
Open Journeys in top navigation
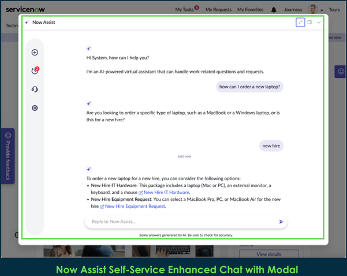(x=293, y=9)
